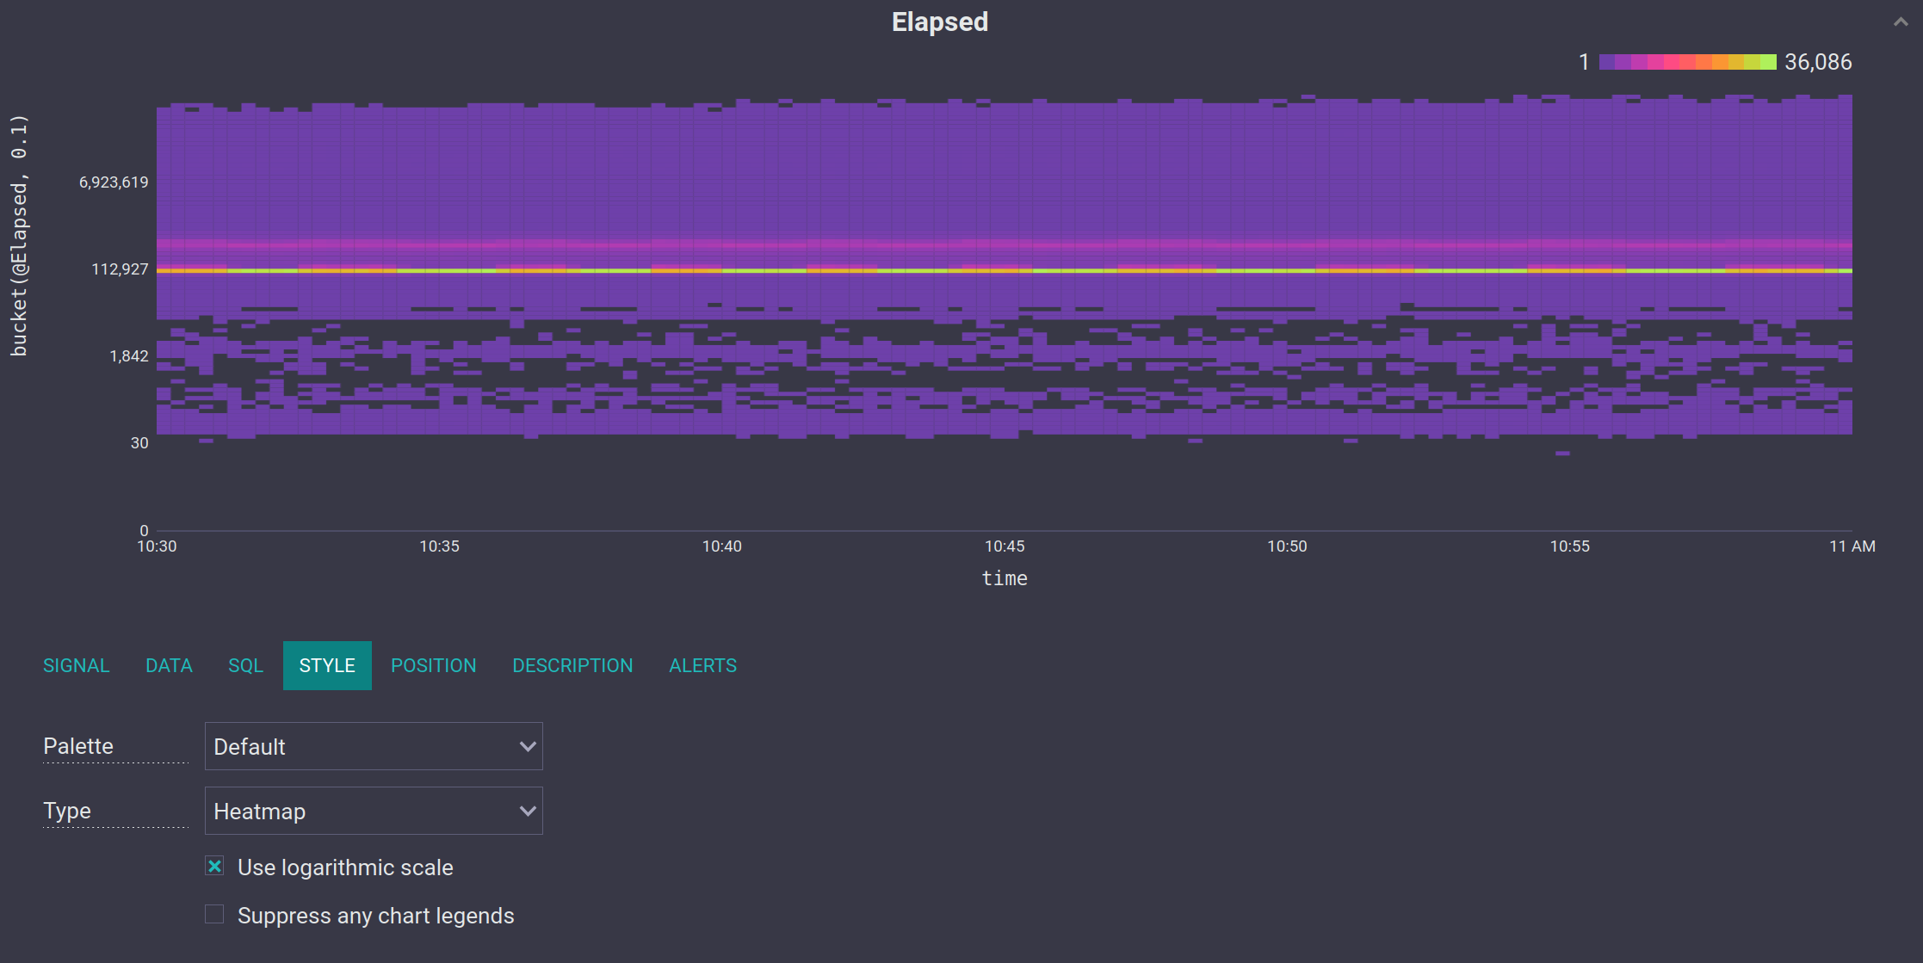Enable Suppress any chart legends checkbox
1923x963 pixels.
point(215,914)
